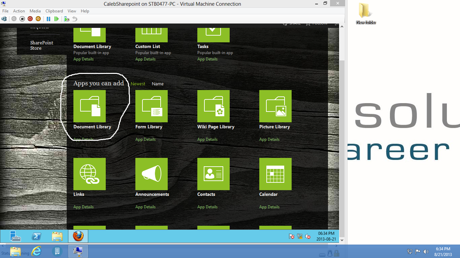This screenshot has width=460, height=258.
Task: Click the Wiki Page Library app tile
Action: [x=213, y=106]
